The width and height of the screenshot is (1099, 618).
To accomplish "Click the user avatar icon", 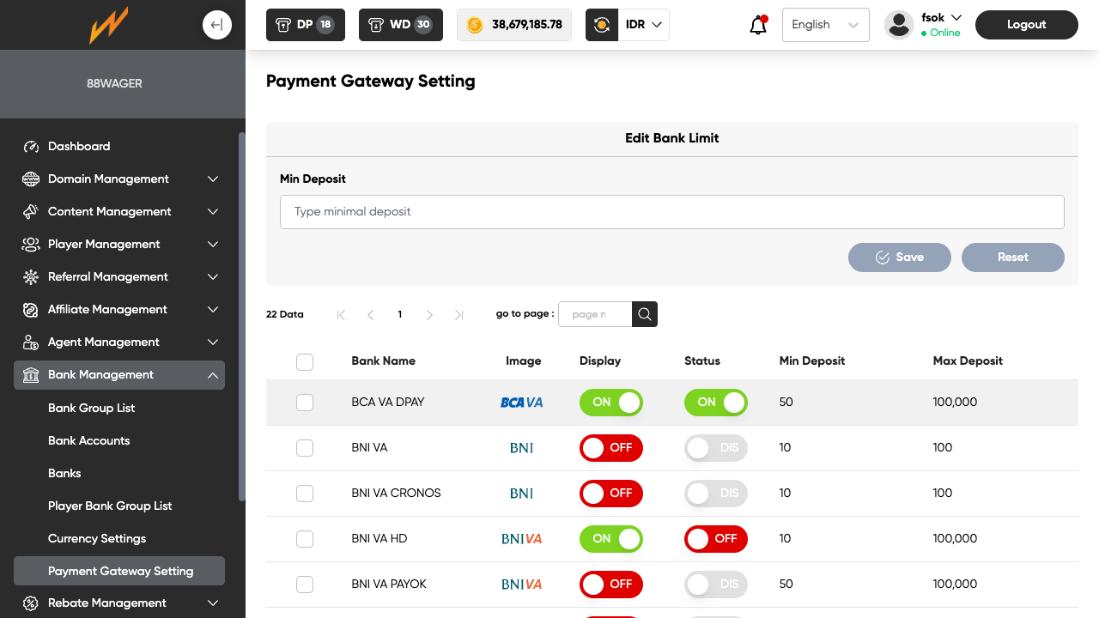I will 899,25.
